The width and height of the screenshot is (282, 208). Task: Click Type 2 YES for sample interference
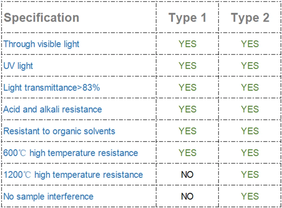tap(250, 196)
